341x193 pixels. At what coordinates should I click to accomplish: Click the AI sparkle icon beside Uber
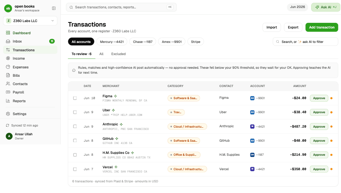click(113, 110)
